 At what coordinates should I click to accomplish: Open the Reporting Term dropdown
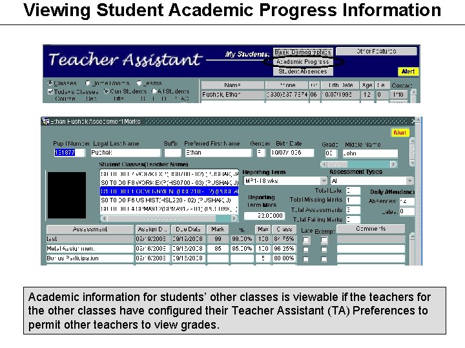(324, 181)
